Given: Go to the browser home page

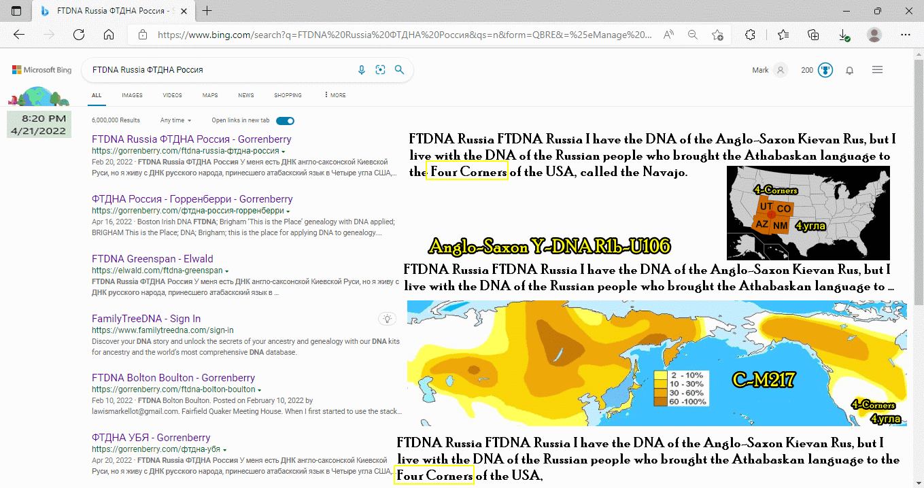Looking at the screenshot, I should [109, 35].
